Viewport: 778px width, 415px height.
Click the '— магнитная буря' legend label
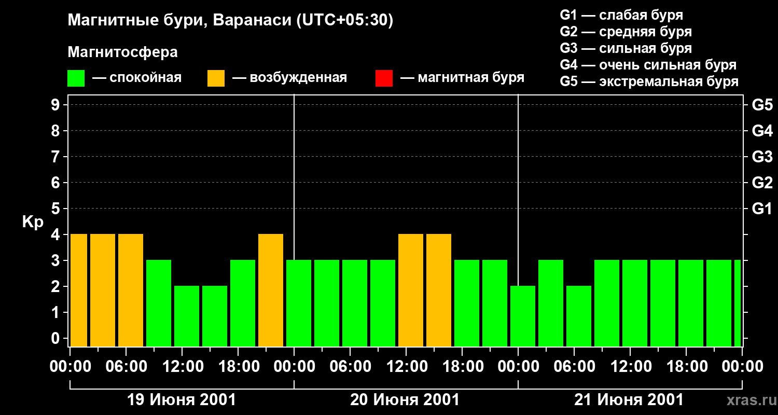click(x=462, y=78)
